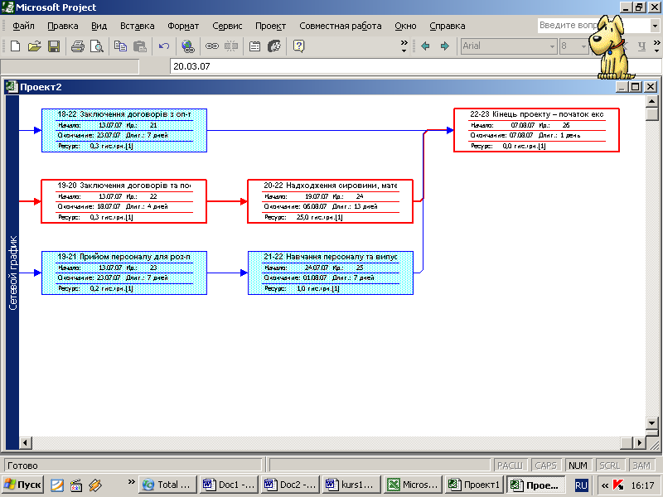Click the Link Tasks chain icon
Viewport: 663px width, 497px height.
pyautogui.click(x=212, y=46)
